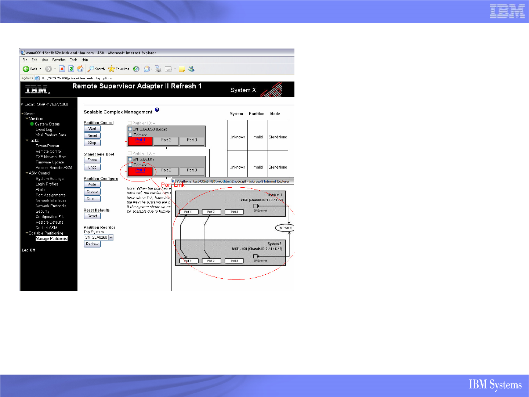Open Vital Product Data in the sidebar

(x=51, y=135)
